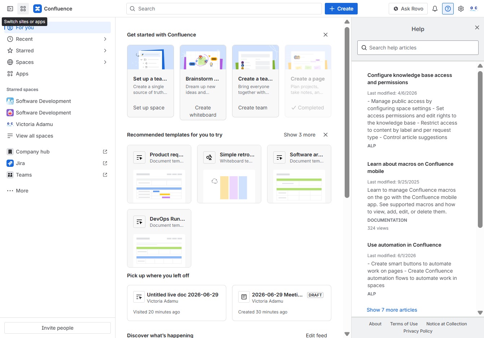Screen dimensions: 484x338
Task: Click the main page scrollbar thumb
Action: click(x=347, y=113)
